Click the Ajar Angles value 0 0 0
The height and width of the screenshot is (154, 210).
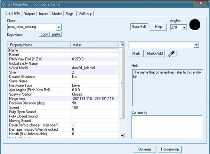[x=76, y=90]
